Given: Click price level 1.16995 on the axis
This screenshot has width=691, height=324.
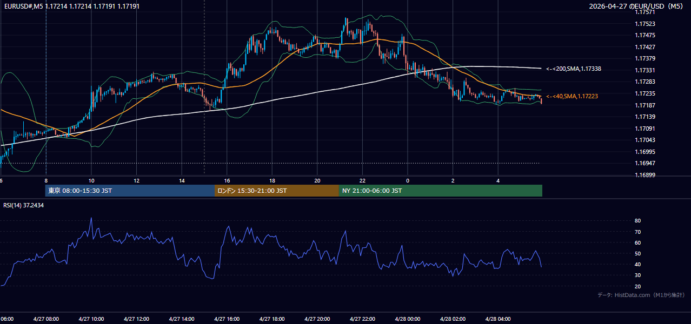Looking at the screenshot, I should click(645, 152).
